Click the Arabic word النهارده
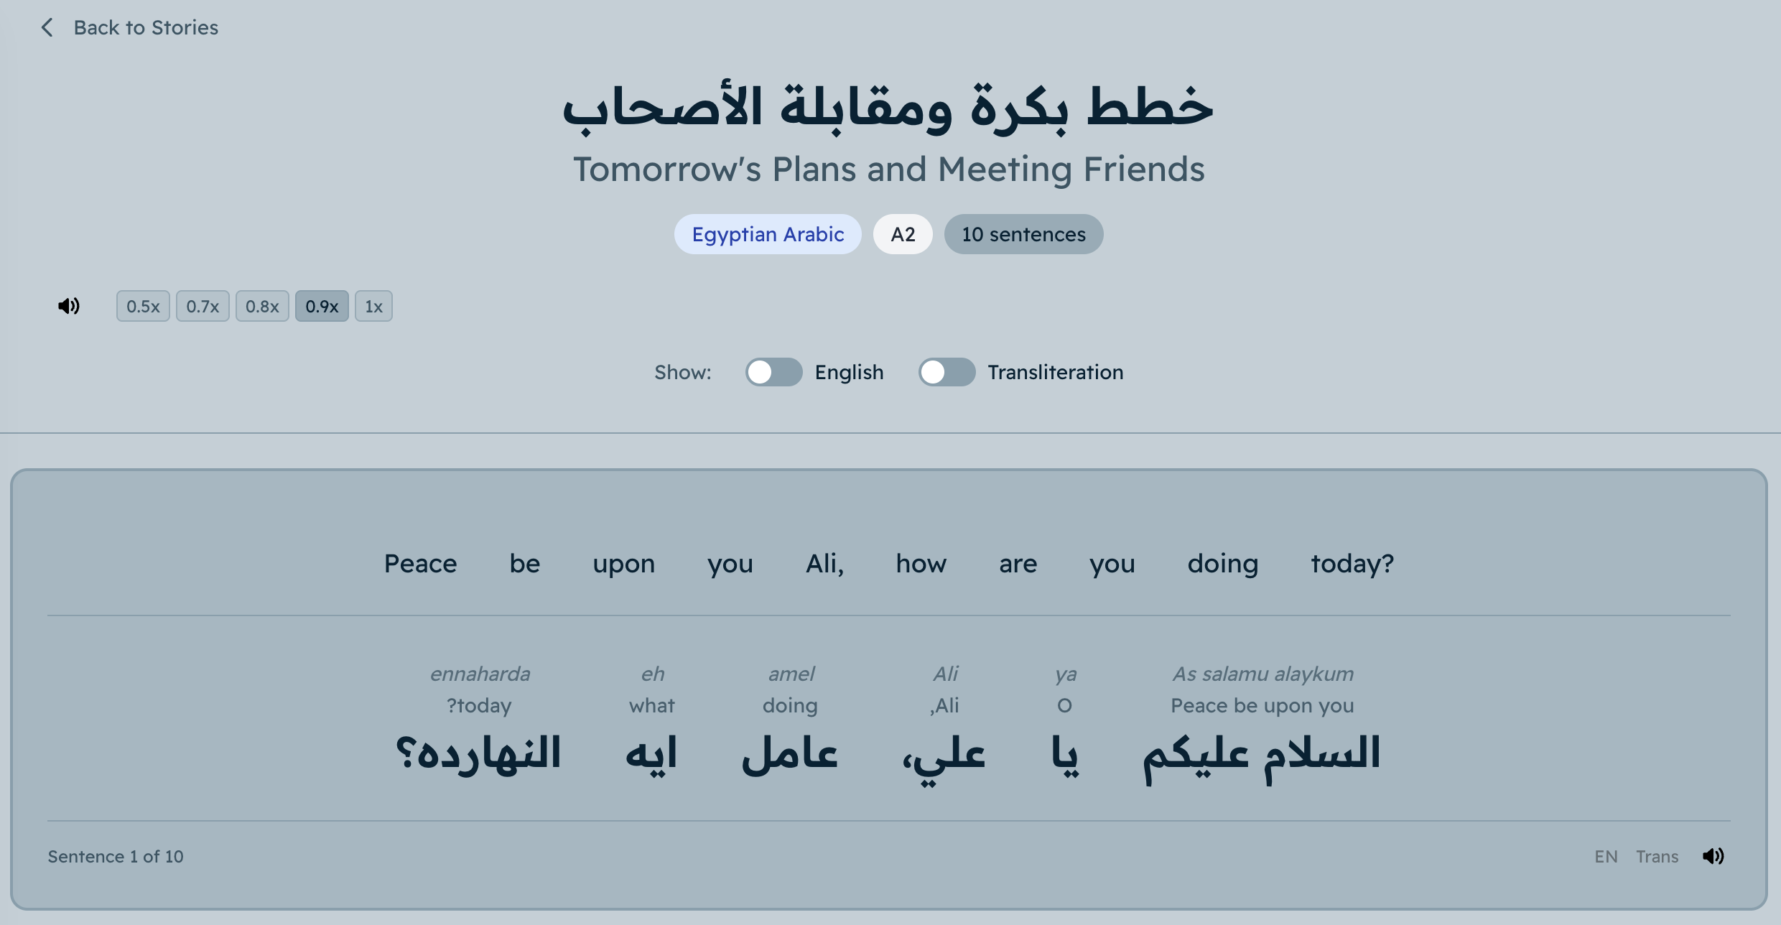Image resolution: width=1781 pixels, height=925 pixels. coord(479,754)
